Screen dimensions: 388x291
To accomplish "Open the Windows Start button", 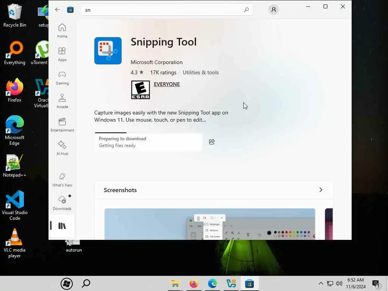I will [x=67, y=283].
